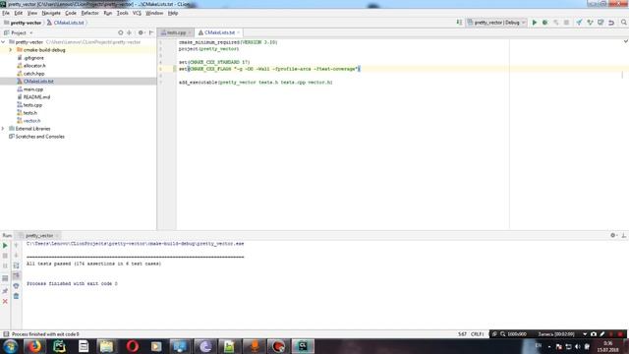
Task: Open the File menu
Action: tap(6, 13)
